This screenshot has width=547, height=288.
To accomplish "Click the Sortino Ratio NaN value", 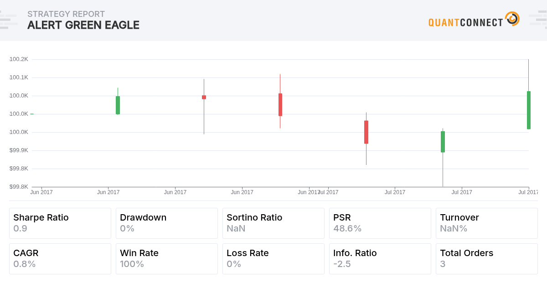I will pos(236,228).
